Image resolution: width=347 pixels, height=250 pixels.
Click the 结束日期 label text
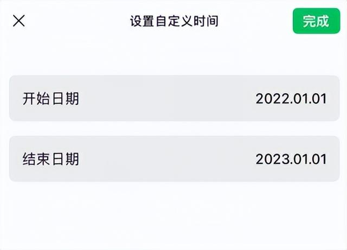(50, 159)
